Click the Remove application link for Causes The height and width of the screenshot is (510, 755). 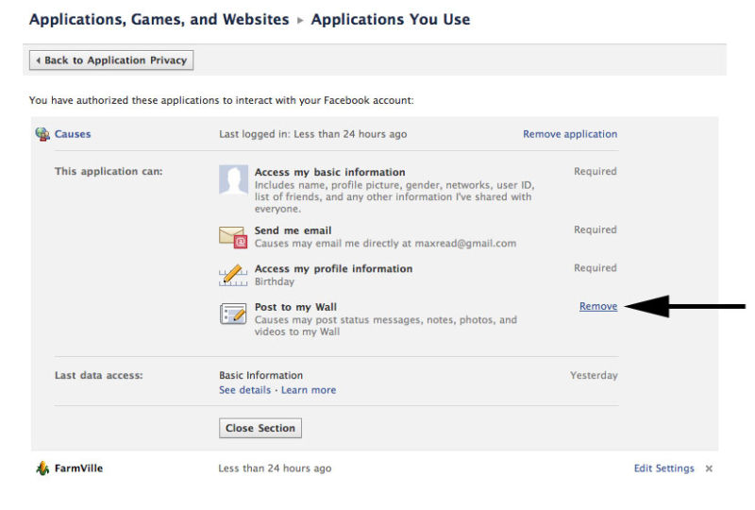click(570, 134)
